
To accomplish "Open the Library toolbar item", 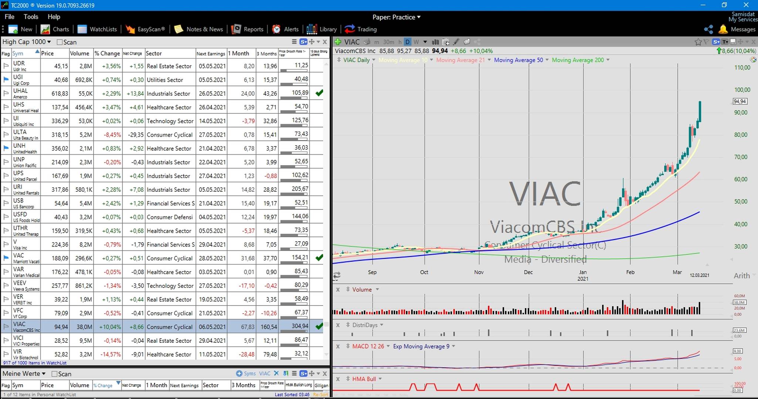I will point(321,29).
